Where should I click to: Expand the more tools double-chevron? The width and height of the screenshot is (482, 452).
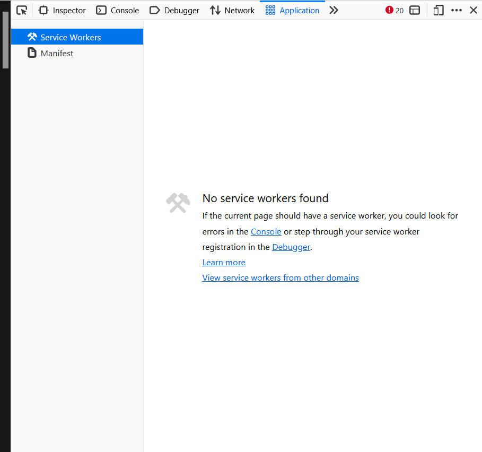tap(334, 10)
